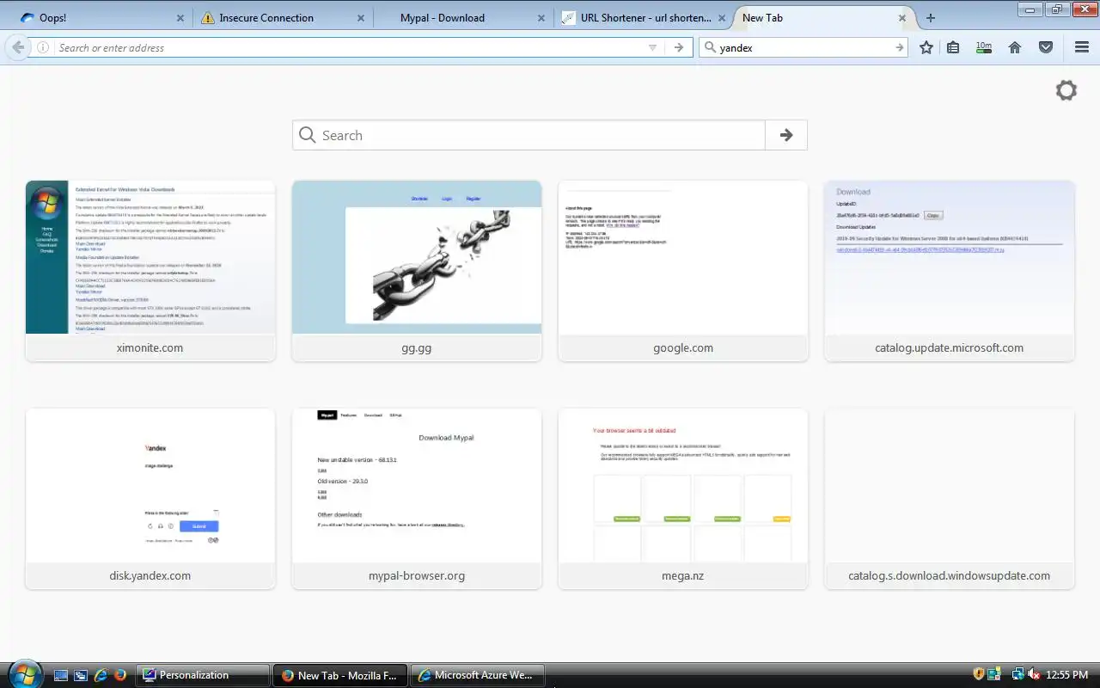This screenshot has height=688, width=1100.
Task: Submit search with page arrow button
Action: tap(786, 135)
